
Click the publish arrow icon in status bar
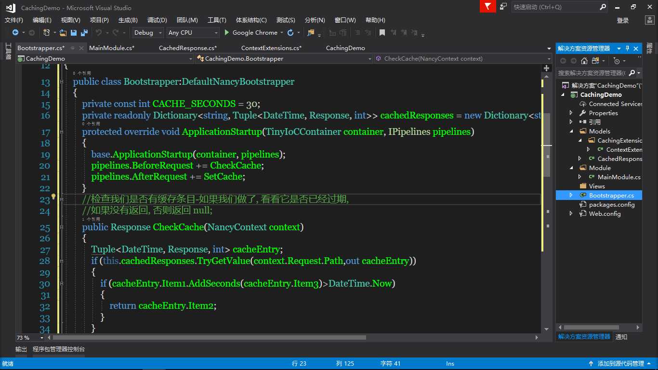tap(591, 364)
